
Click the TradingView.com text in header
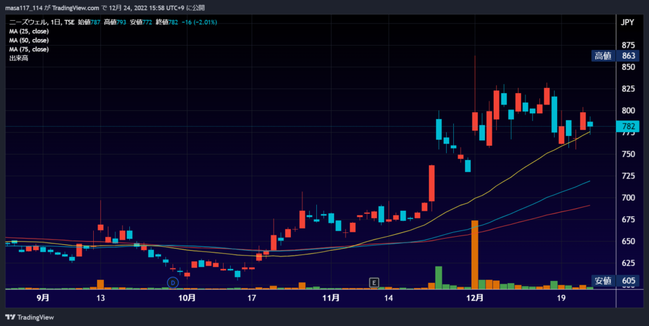(76, 8)
